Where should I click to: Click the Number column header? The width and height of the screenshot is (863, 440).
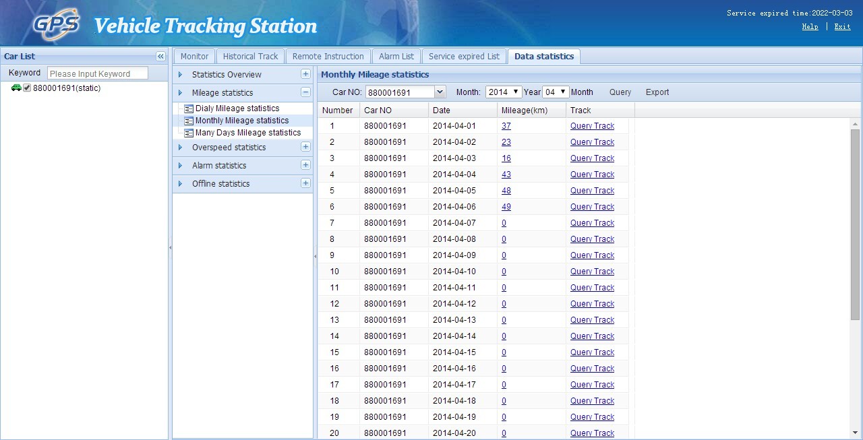(339, 111)
